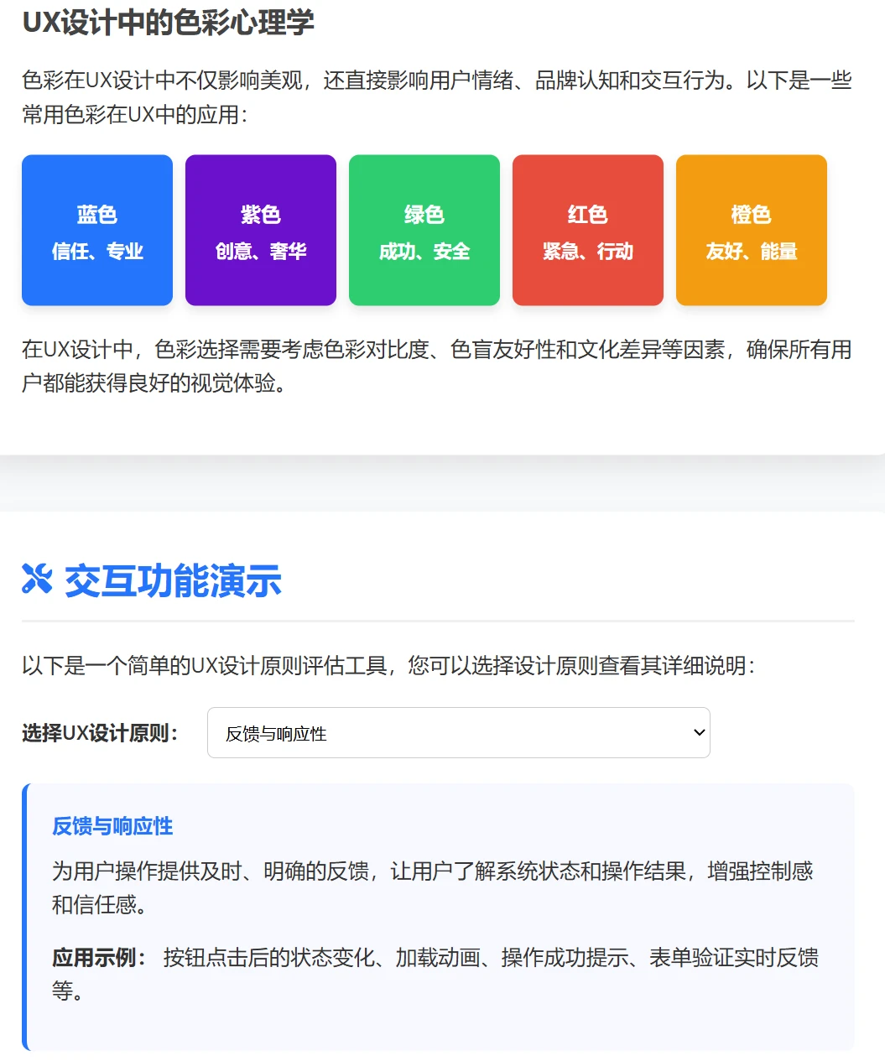Click the 应用示例 bold text
This screenshot has width=885, height=1061.
[x=95, y=957]
